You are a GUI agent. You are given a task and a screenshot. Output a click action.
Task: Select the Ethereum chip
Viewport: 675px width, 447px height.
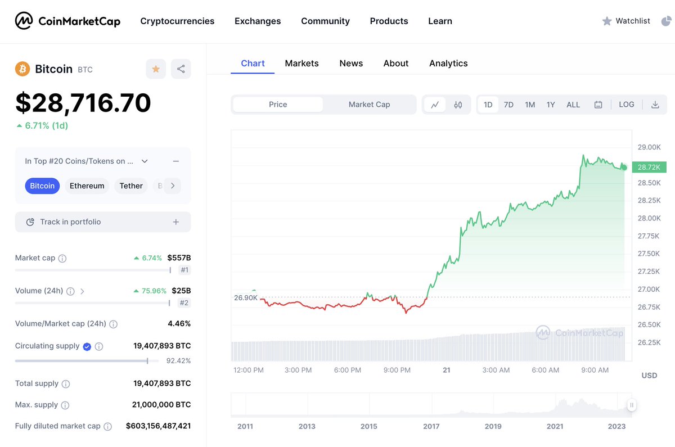coord(87,186)
